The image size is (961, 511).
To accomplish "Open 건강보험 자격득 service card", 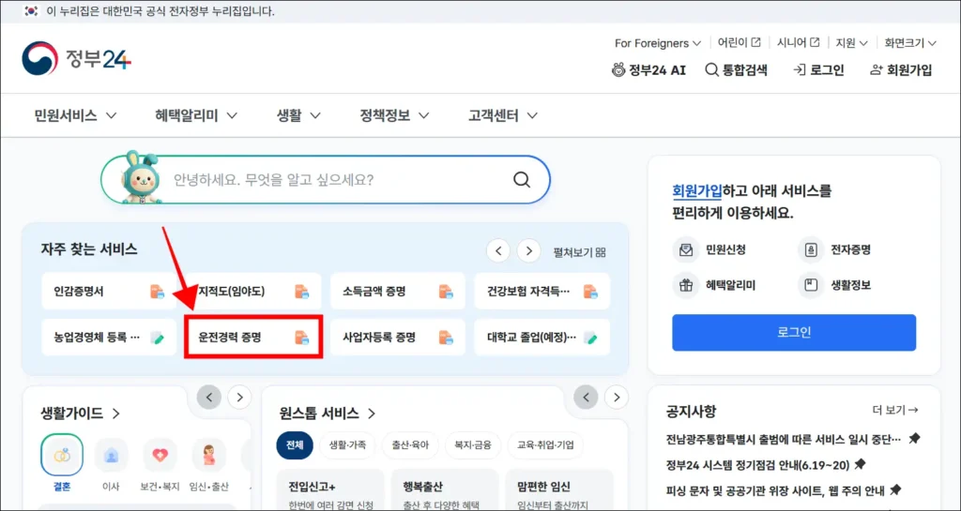I will (x=542, y=292).
